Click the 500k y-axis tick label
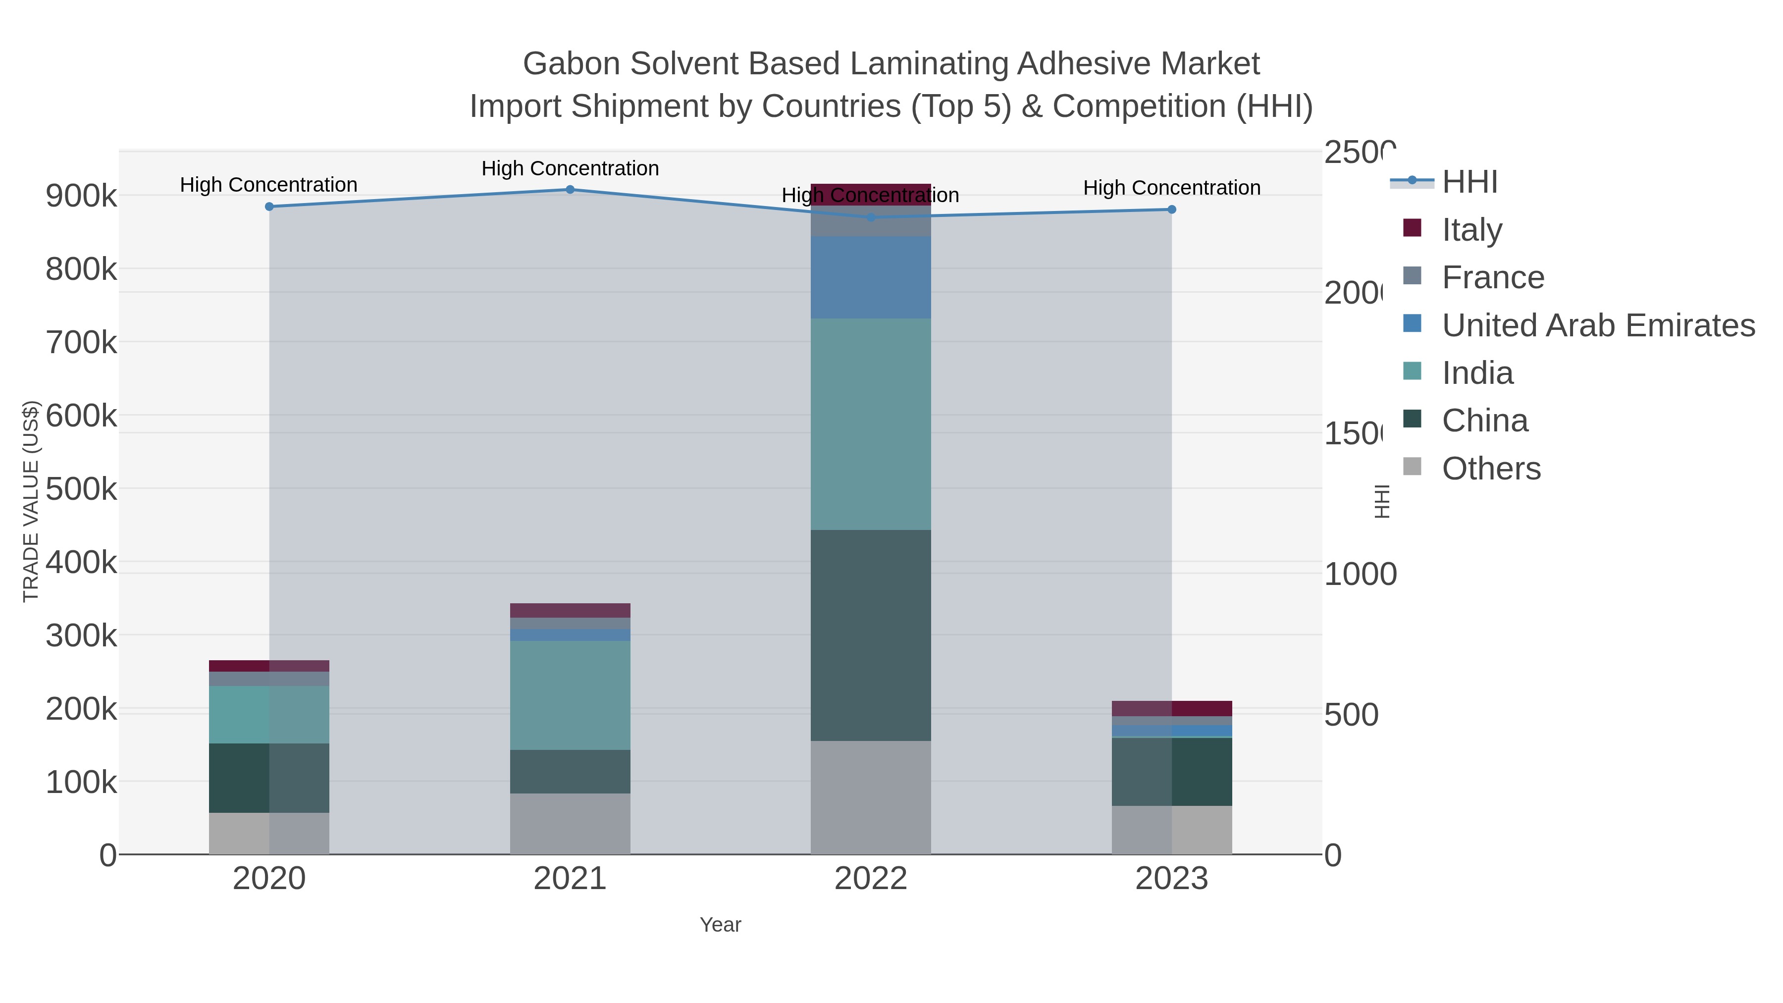 [x=81, y=489]
